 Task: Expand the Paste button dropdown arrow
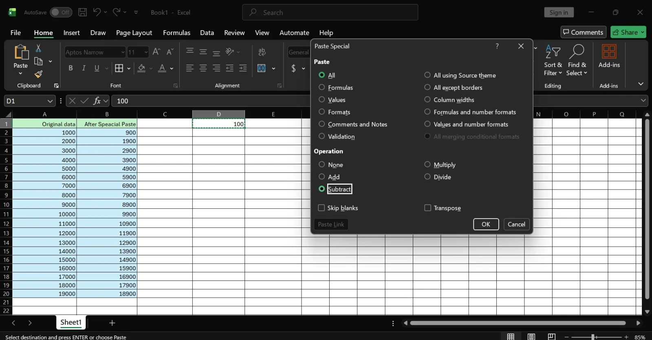click(x=20, y=74)
